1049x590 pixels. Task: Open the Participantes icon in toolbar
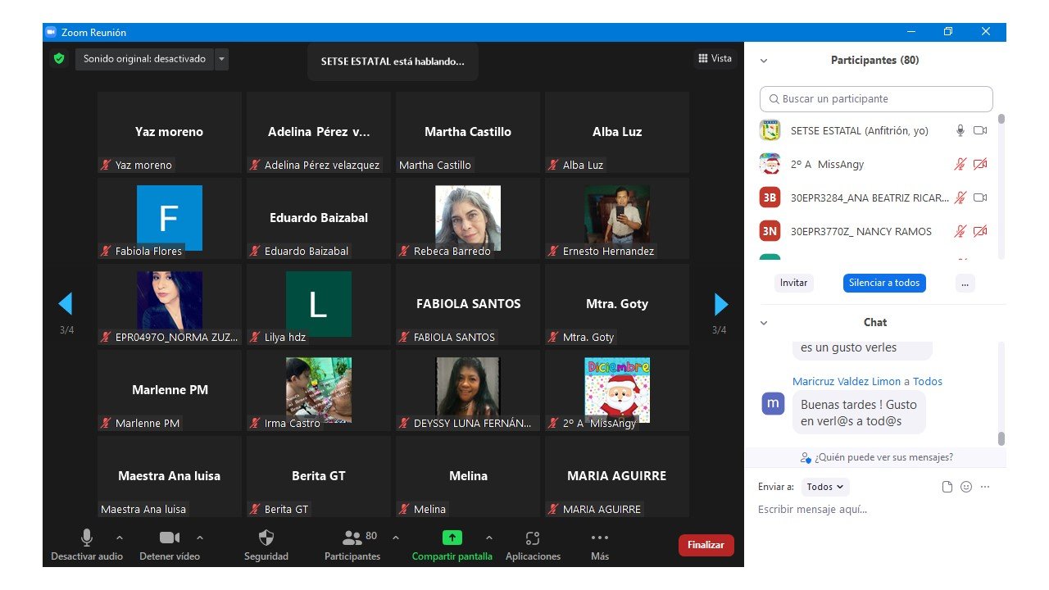click(x=352, y=538)
